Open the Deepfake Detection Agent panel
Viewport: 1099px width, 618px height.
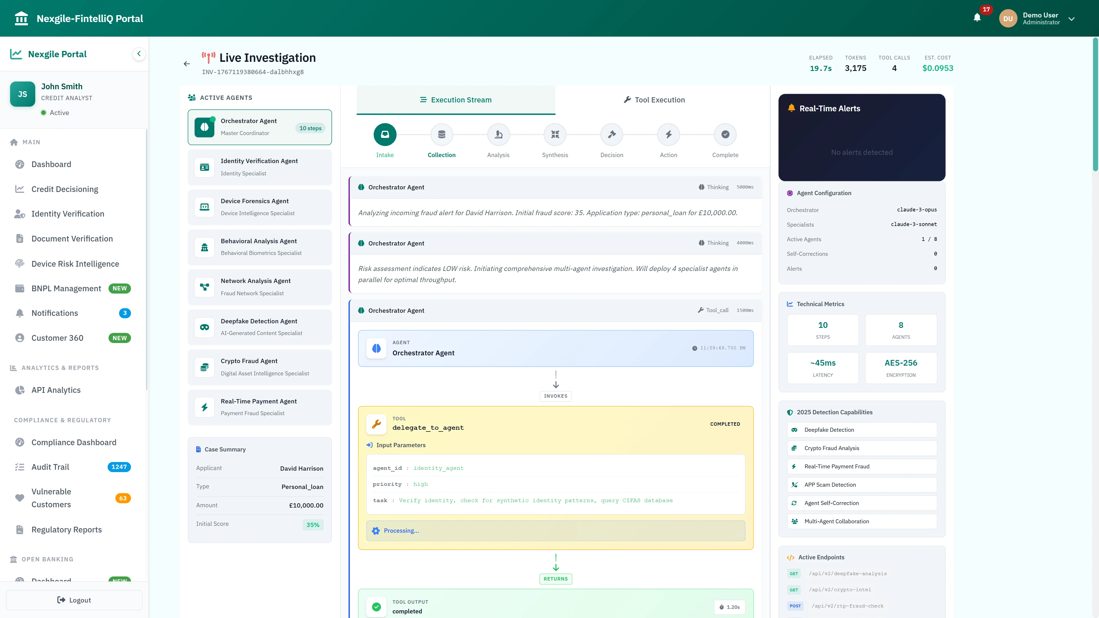click(x=259, y=327)
